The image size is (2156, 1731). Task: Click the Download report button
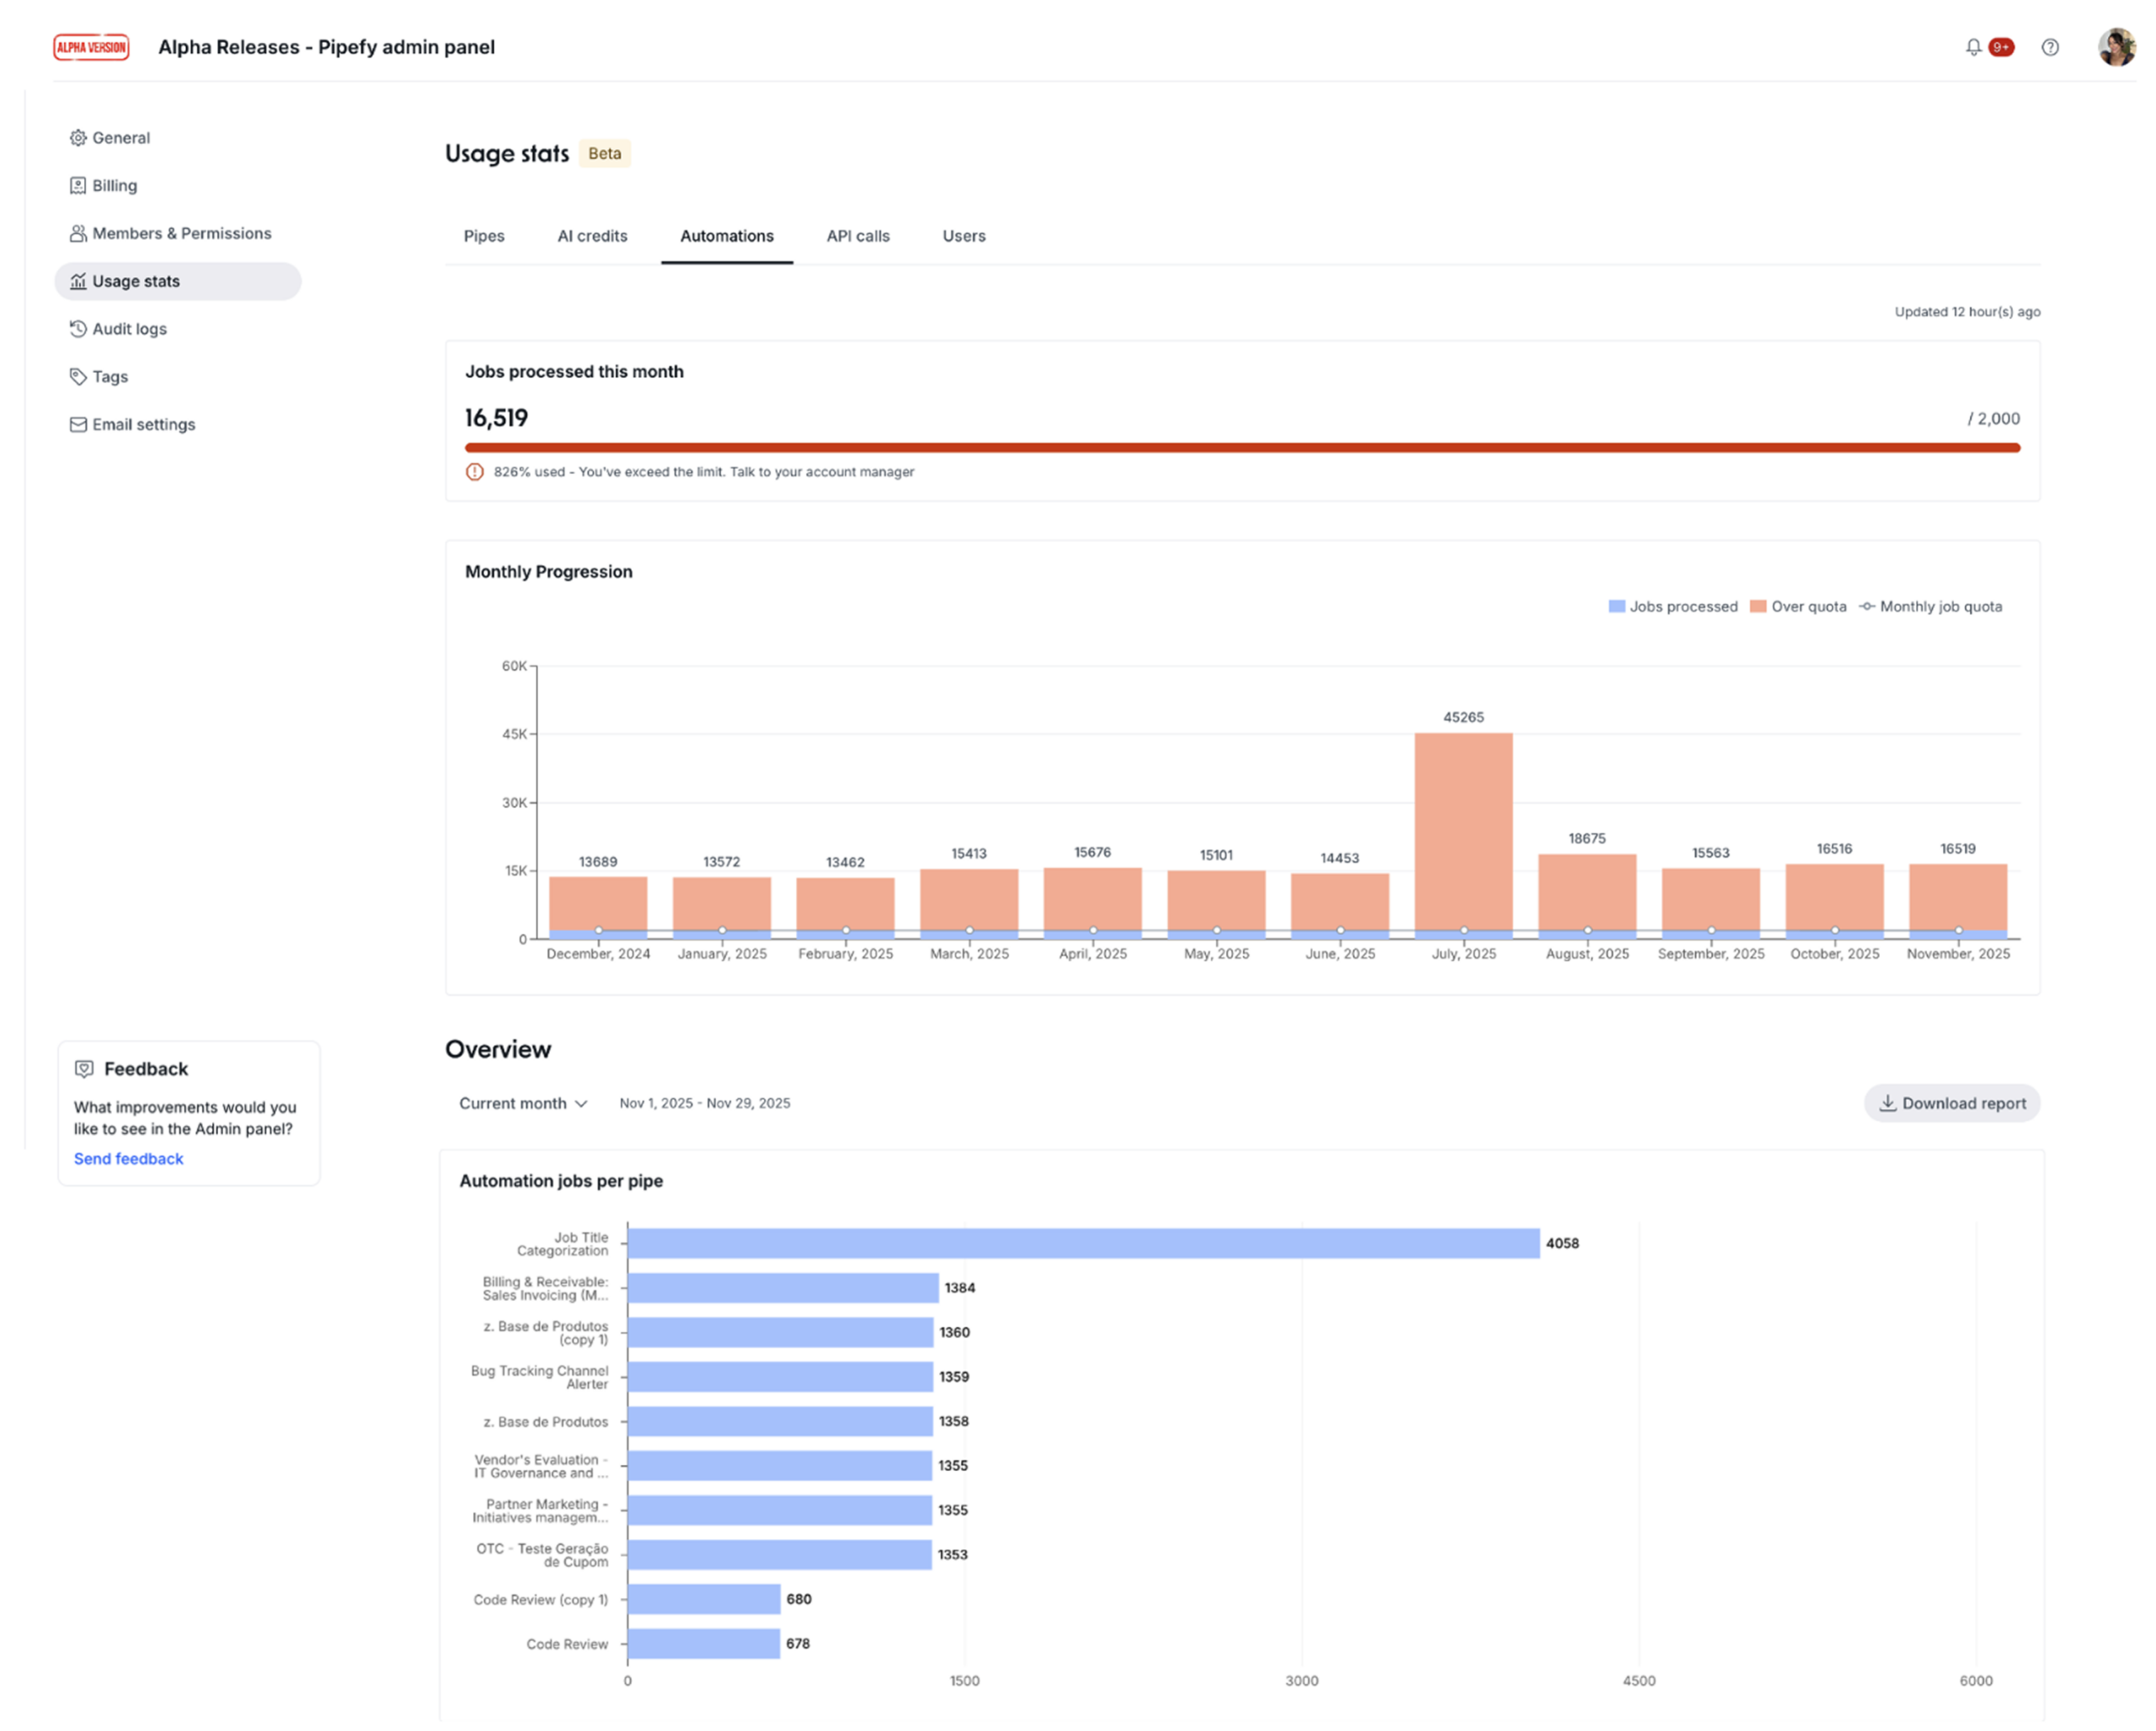pyautogui.click(x=1951, y=1104)
